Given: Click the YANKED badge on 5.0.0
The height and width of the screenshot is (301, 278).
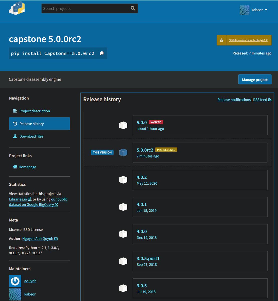Looking at the screenshot, I should [156, 122].
